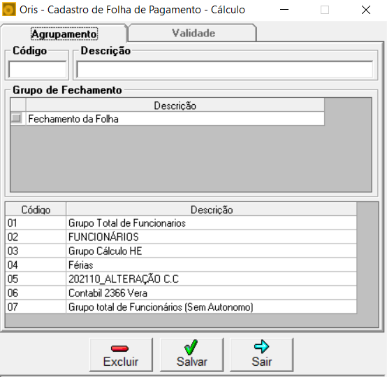Click the Código input field
Screen dimensions: 387x377
click(38, 69)
